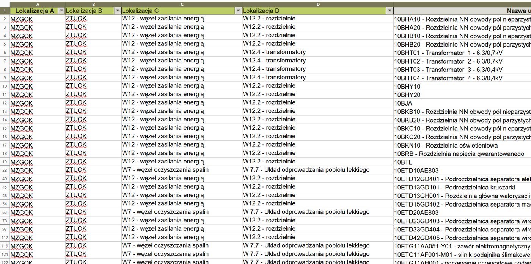Click ZTUOK cell in the 10BHY10 row
The height and width of the screenshot is (264, 531).
(x=93, y=86)
